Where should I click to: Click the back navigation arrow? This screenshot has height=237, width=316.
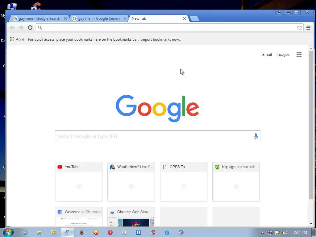12,27
